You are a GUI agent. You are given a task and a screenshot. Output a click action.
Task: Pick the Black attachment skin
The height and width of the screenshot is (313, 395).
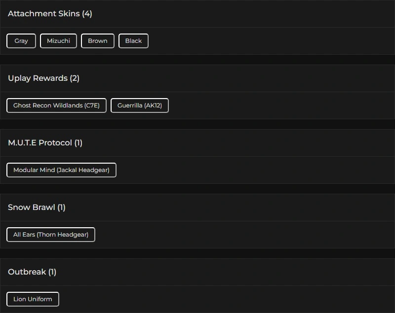[133, 41]
